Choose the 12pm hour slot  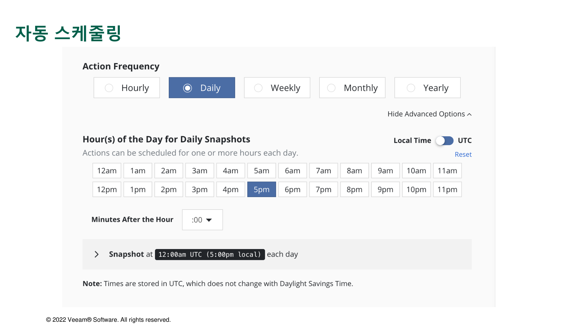pyautogui.click(x=107, y=189)
